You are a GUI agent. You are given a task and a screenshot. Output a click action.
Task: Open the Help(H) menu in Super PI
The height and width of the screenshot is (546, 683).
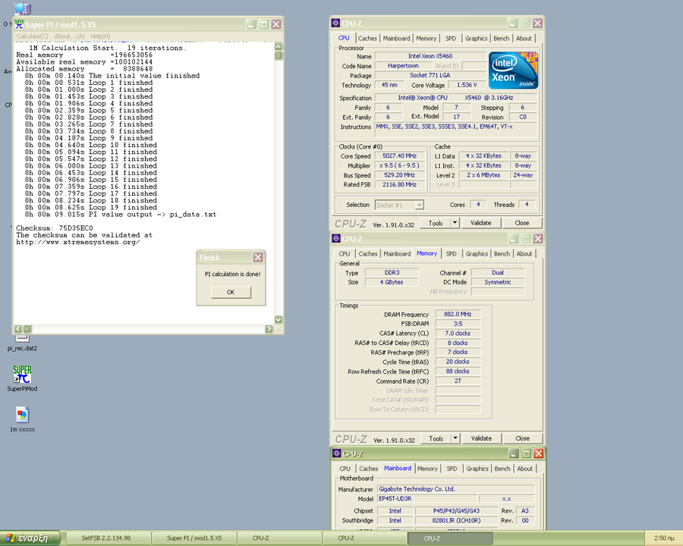(x=100, y=36)
